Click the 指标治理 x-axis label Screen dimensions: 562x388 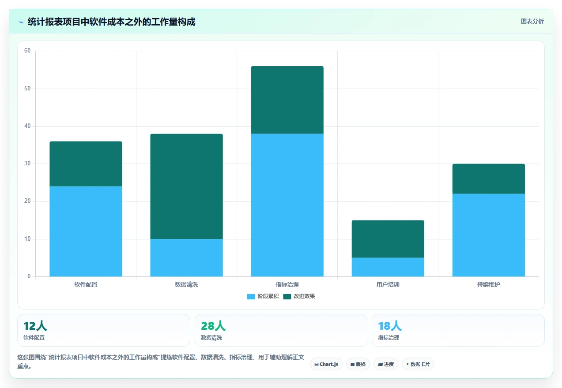click(x=287, y=284)
